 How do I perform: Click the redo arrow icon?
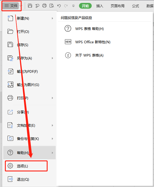point(66,6)
